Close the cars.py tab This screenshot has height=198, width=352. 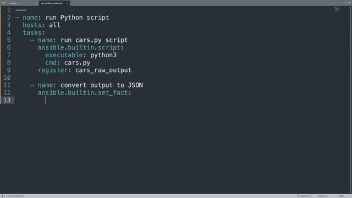pos(36,3)
